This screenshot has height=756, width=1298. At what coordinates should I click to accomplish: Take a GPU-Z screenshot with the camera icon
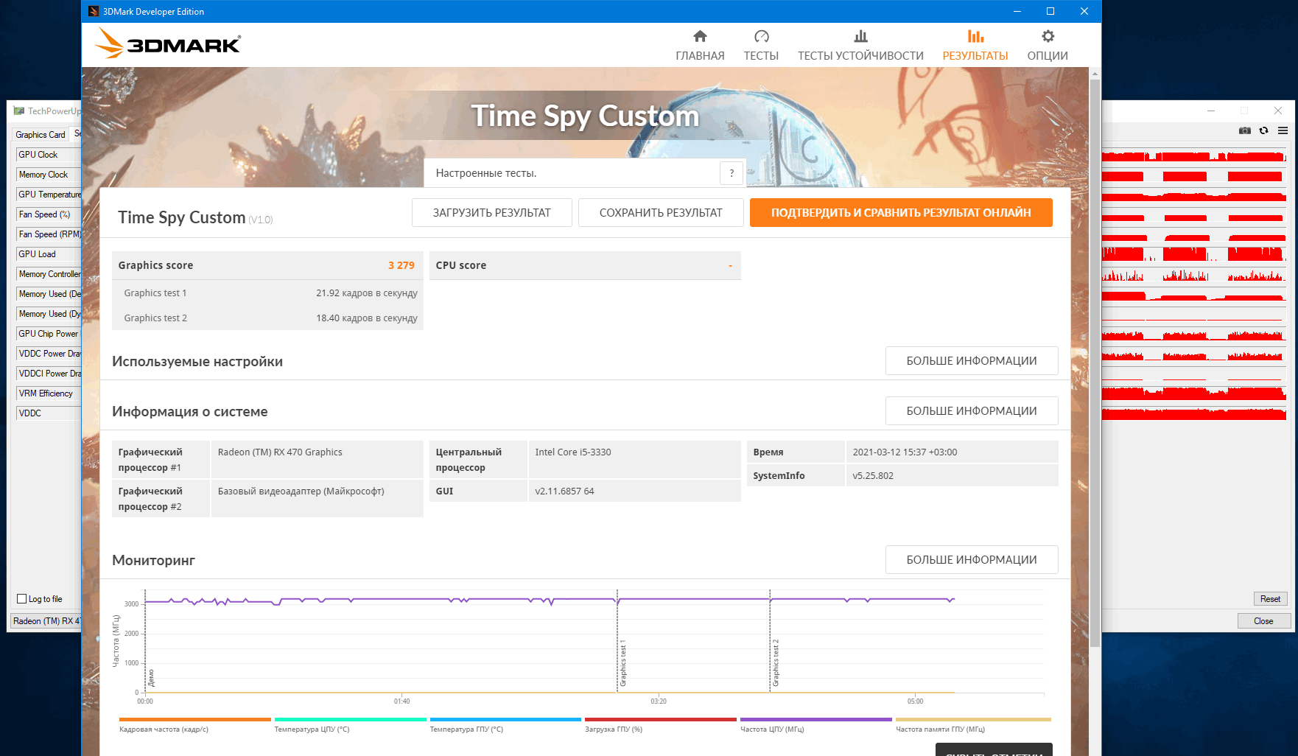pyautogui.click(x=1245, y=130)
